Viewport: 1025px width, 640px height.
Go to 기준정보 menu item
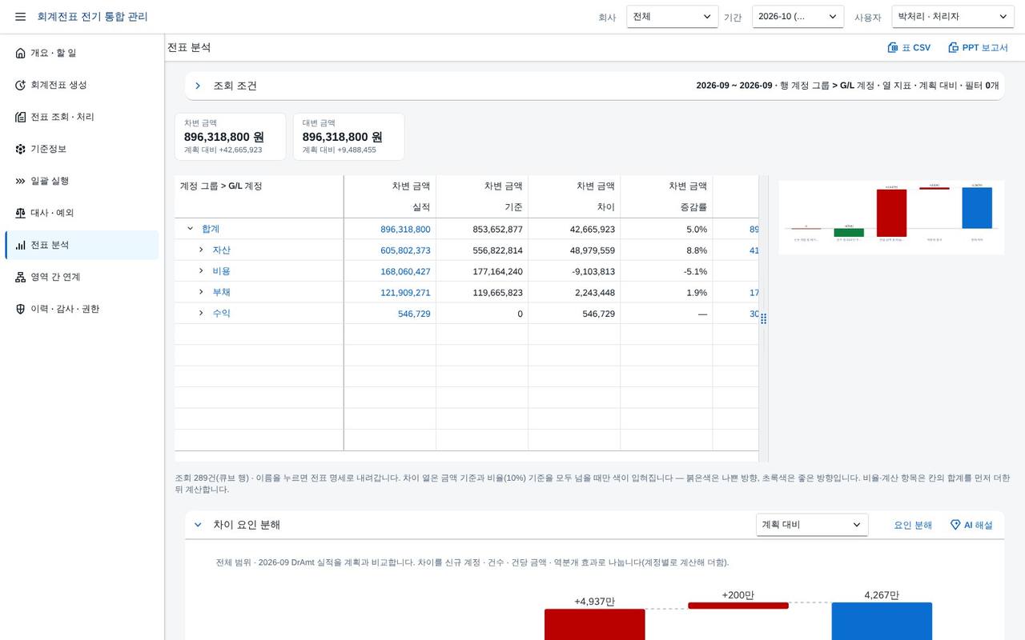[82, 149]
